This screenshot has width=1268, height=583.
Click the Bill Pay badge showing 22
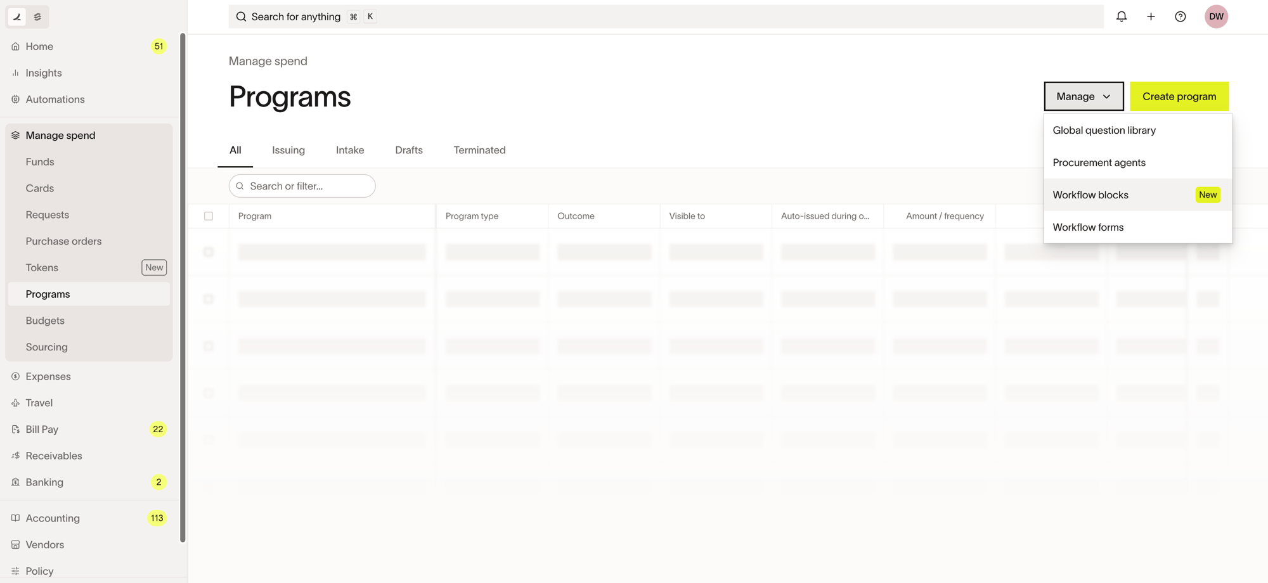point(158,430)
